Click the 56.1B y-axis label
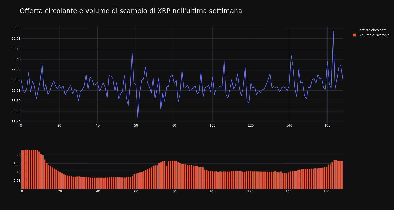The height and width of the screenshot is (210, 394). (x=16, y=49)
